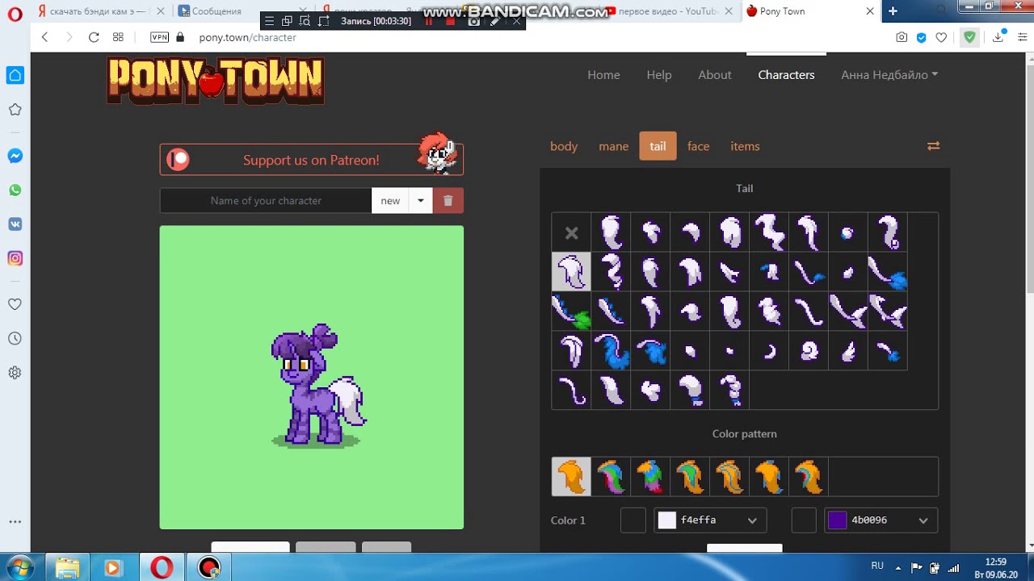Image resolution: width=1034 pixels, height=581 pixels.
Task: Open the Opera main menu logo
Action: click(15, 13)
